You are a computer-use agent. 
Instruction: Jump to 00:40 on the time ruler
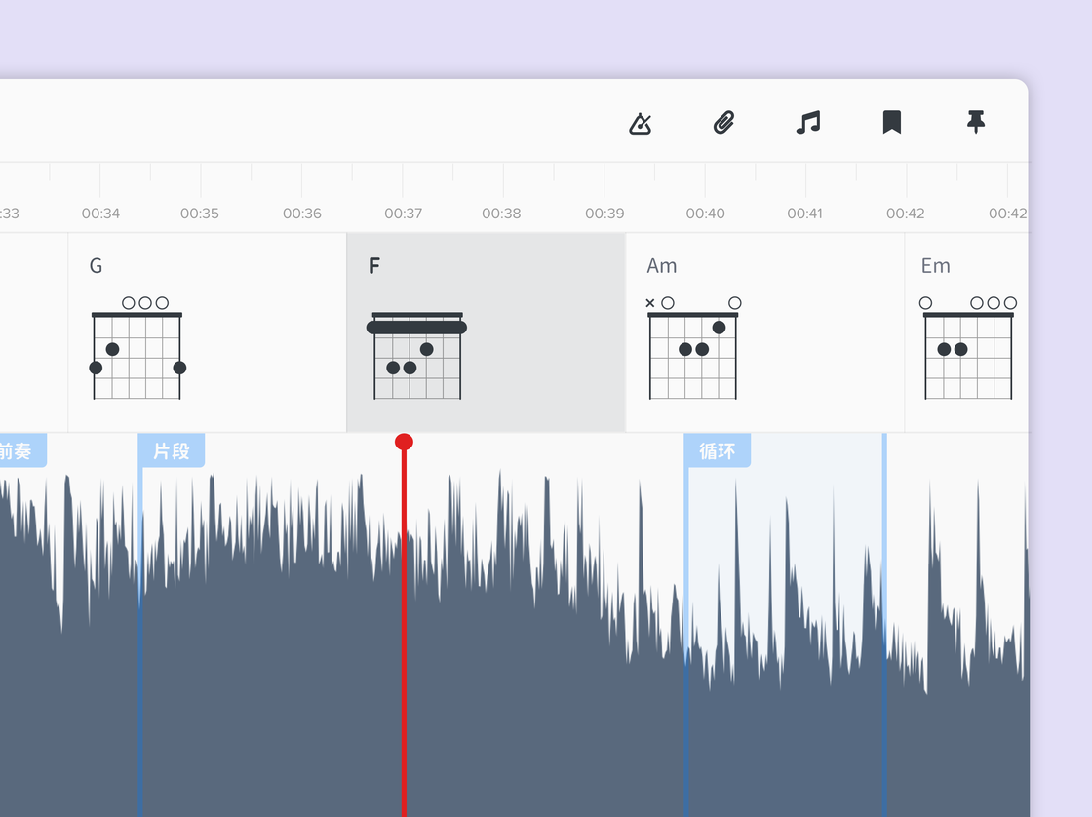(x=705, y=213)
